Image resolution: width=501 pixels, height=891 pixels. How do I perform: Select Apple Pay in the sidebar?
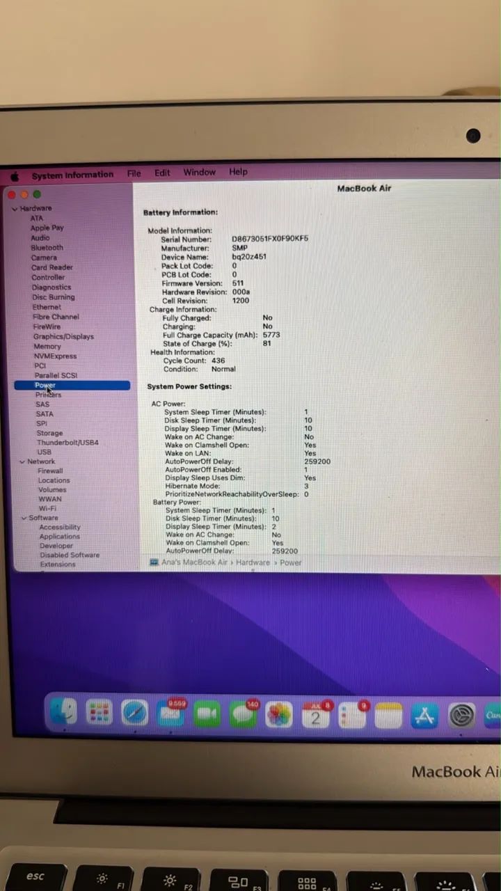coord(47,228)
